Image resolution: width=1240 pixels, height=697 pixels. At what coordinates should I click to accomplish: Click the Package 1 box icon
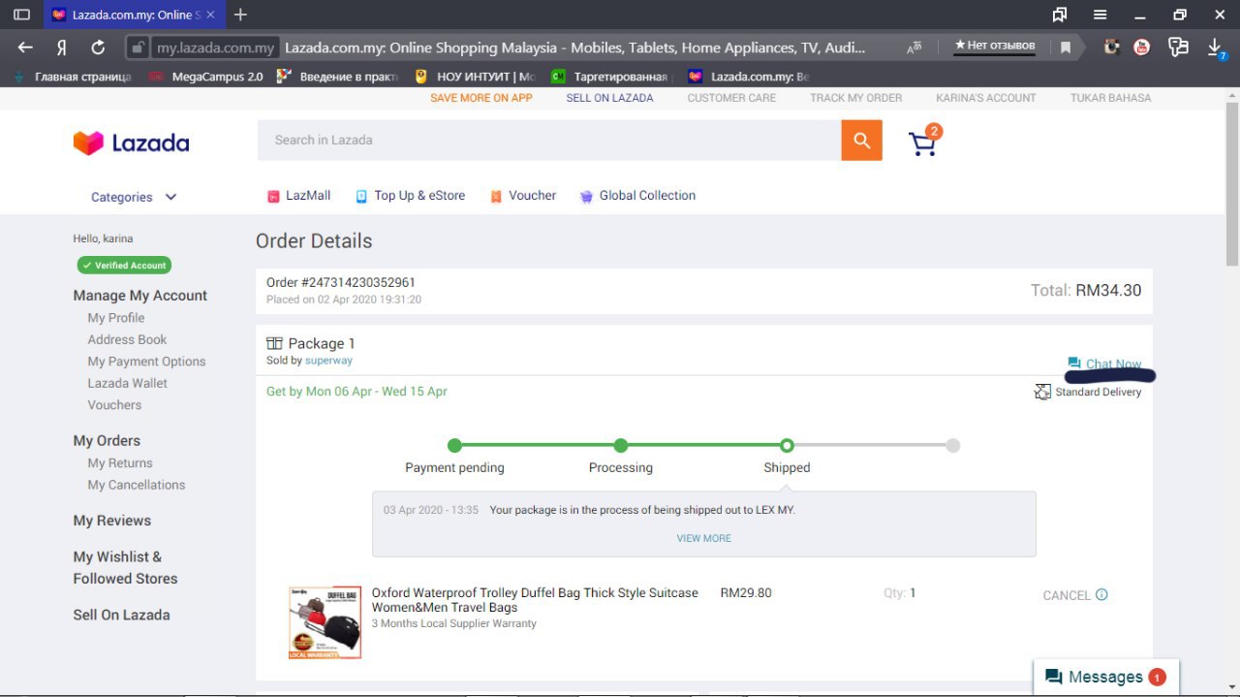[274, 343]
